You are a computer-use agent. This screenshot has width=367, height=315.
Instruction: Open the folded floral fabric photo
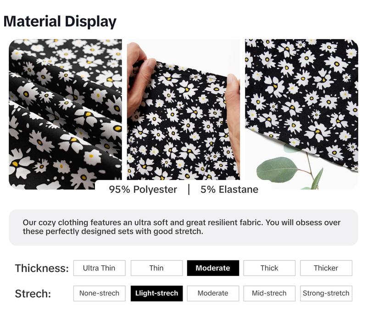tap(65, 114)
